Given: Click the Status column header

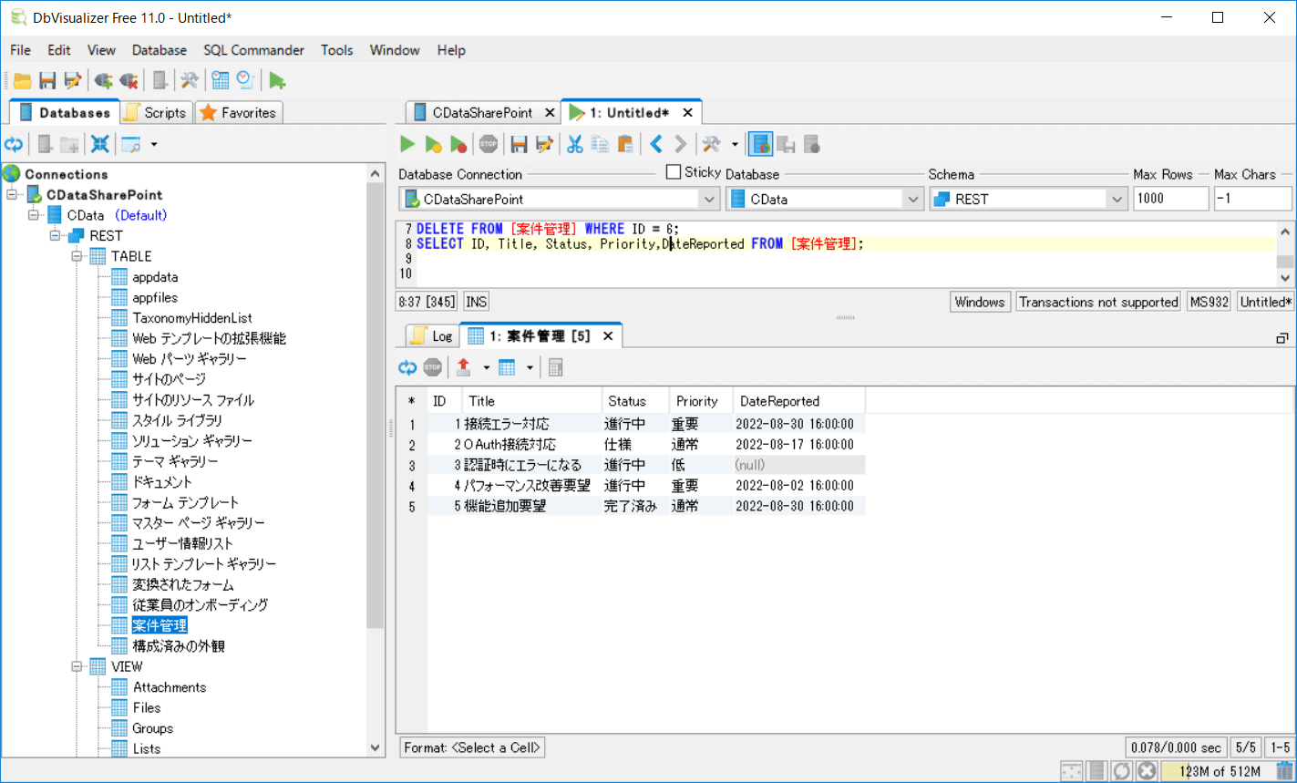Looking at the screenshot, I should pyautogui.click(x=627, y=401).
